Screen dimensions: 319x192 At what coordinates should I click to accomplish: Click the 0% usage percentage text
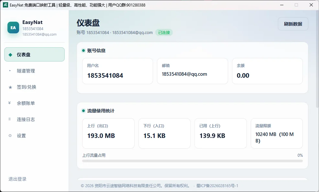point(300,155)
